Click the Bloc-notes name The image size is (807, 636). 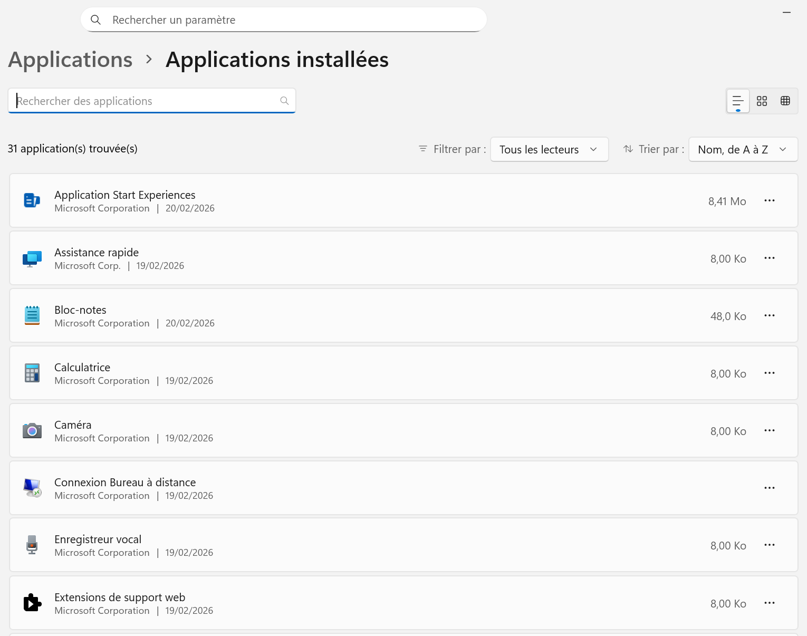(x=80, y=310)
